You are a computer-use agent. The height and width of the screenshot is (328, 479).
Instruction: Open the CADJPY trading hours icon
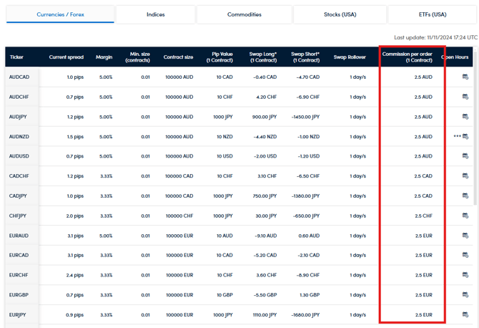tap(465, 196)
